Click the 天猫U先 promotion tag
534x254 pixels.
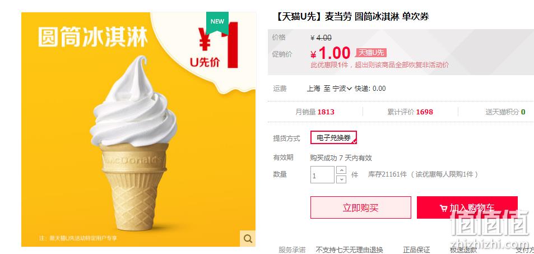click(371, 53)
